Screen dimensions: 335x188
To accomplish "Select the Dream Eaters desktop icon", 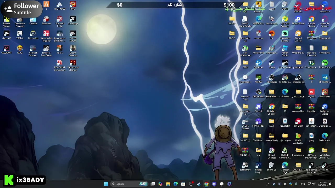I will pyautogui.click(x=73, y=51).
